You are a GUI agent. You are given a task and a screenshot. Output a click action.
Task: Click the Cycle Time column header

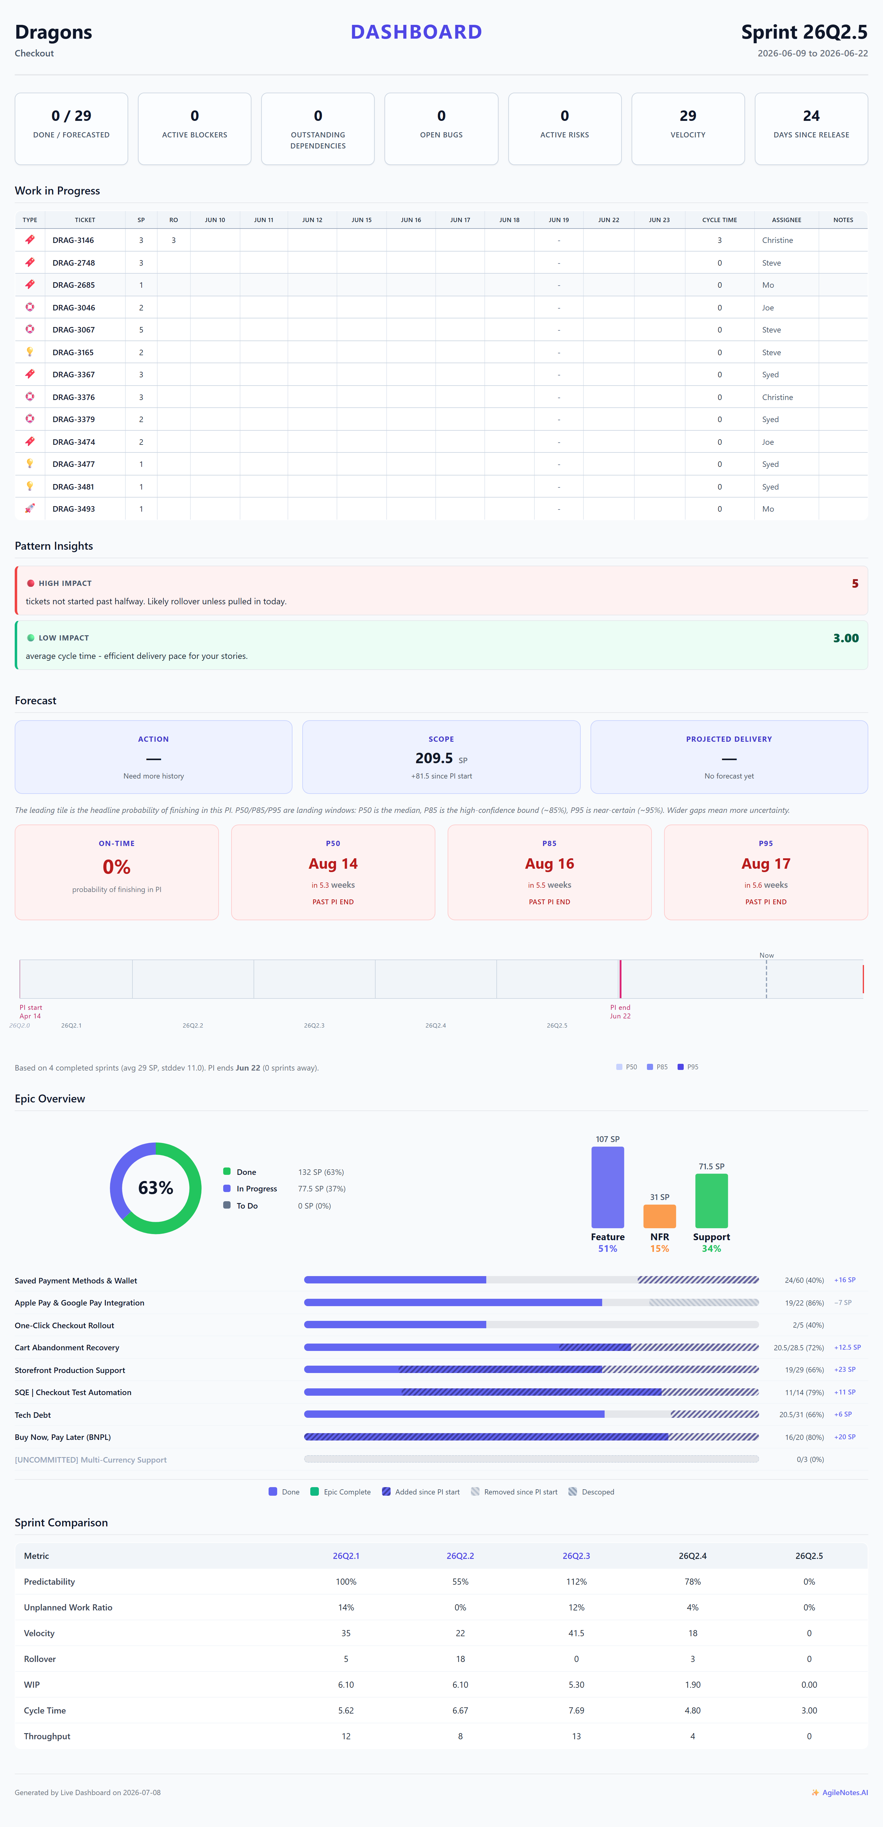pyautogui.click(x=719, y=220)
